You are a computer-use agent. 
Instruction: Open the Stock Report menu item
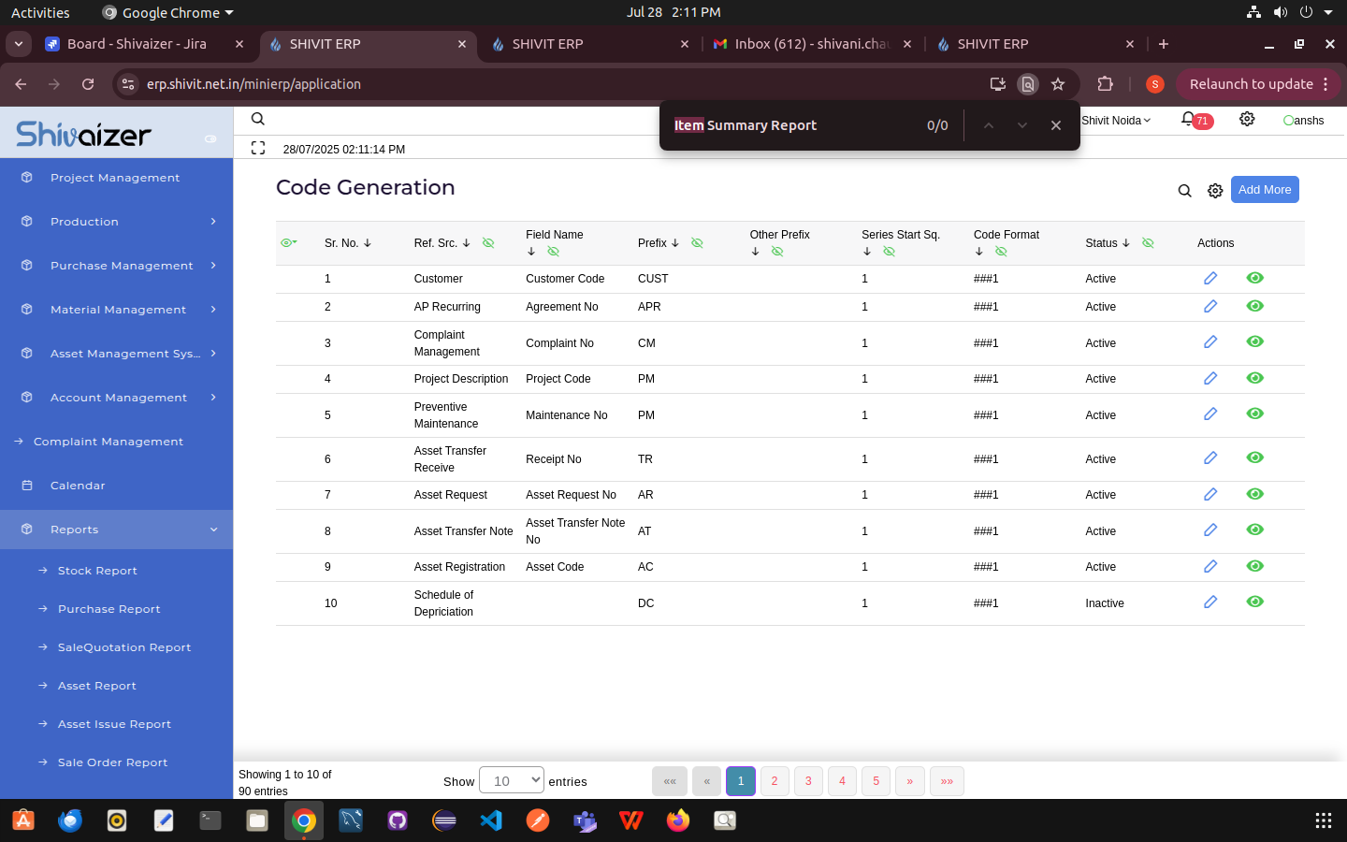pos(97,571)
